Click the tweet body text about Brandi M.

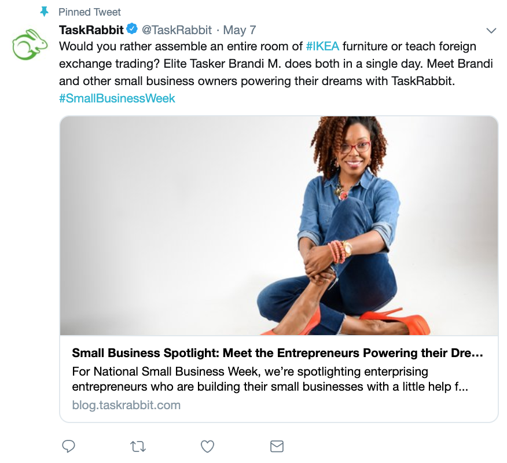pos(276,64)
